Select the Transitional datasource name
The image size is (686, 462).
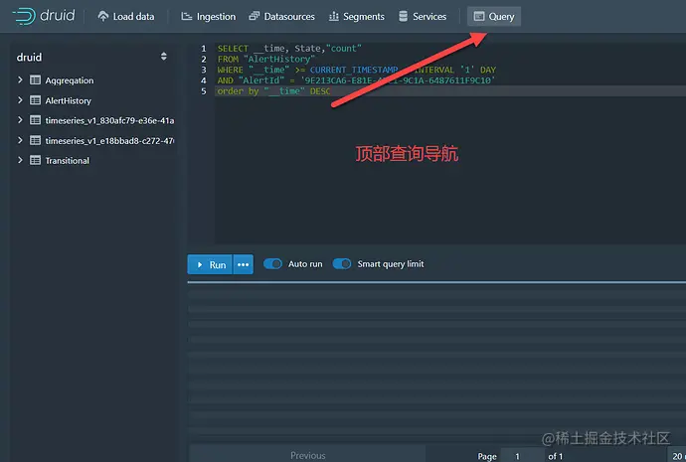[68, 161]
